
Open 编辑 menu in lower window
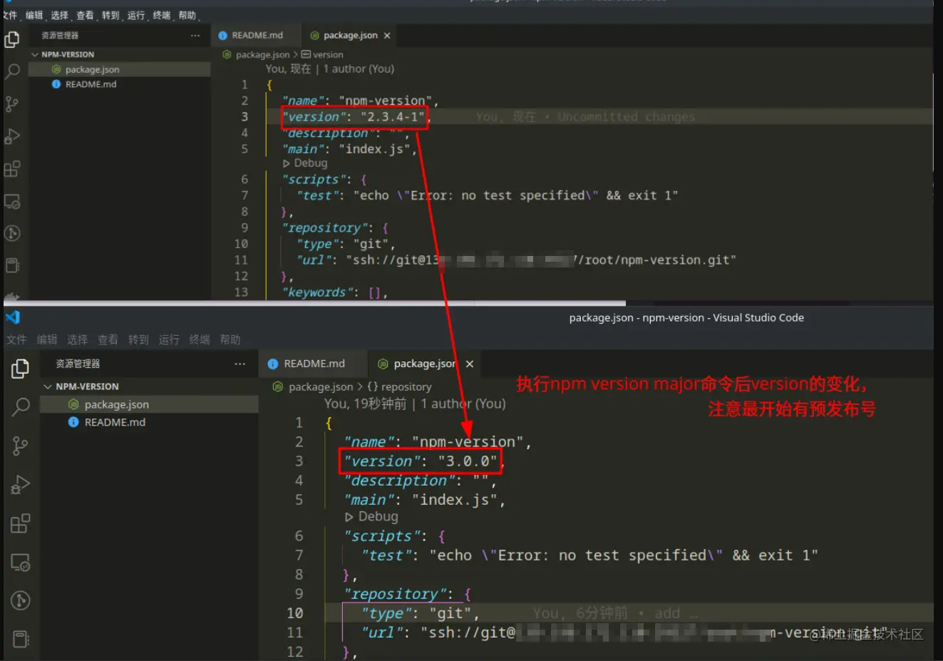tap(47, 339)
